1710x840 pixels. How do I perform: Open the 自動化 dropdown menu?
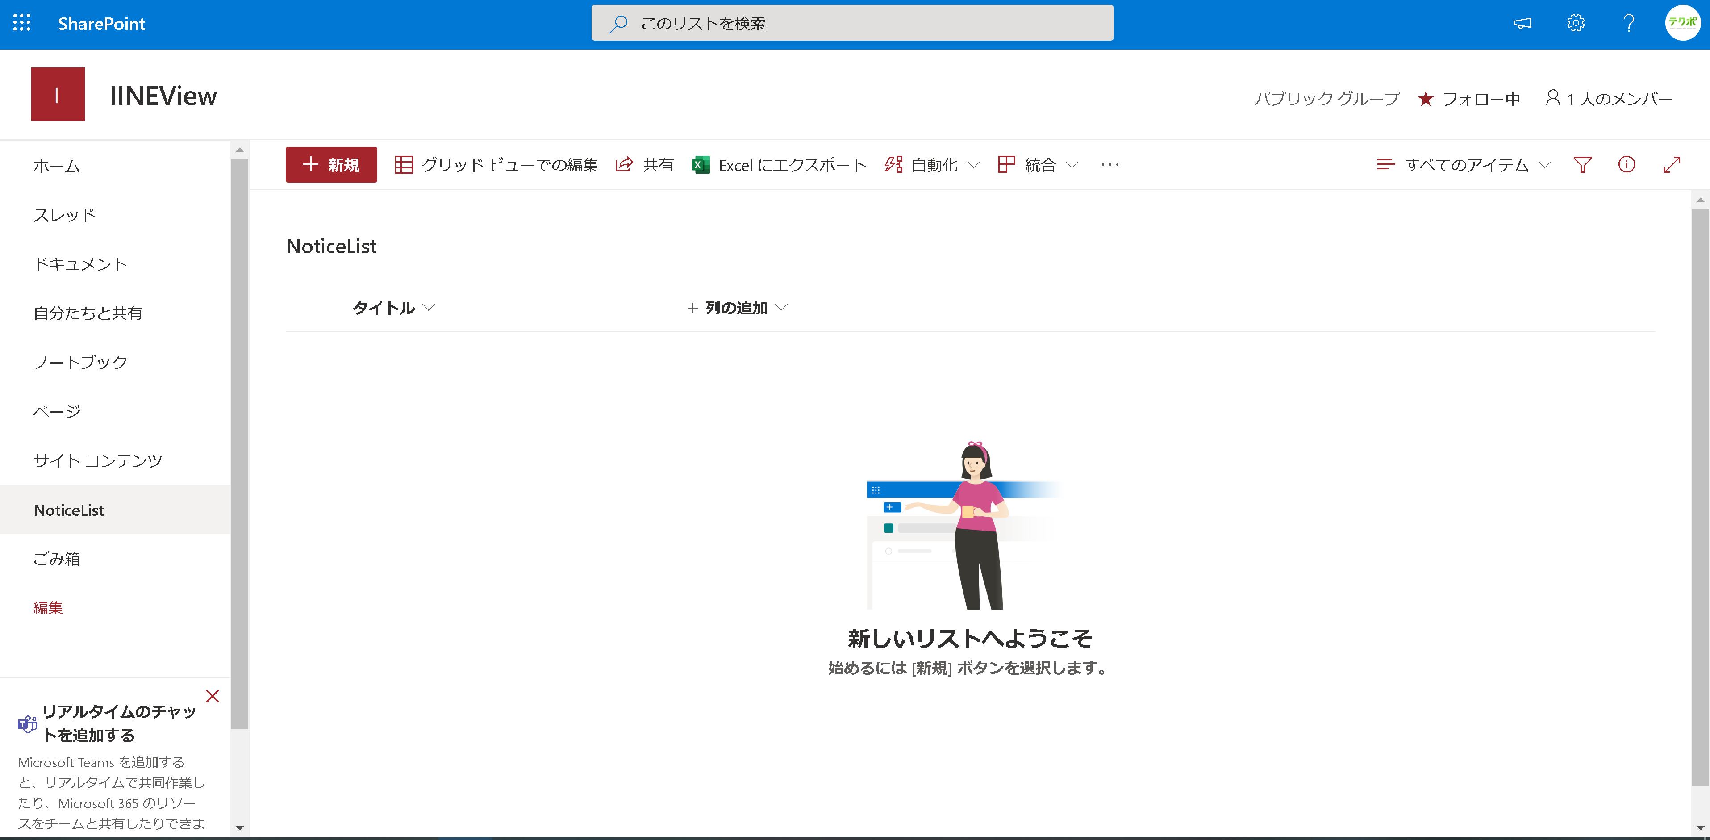[x=932, y=165]
